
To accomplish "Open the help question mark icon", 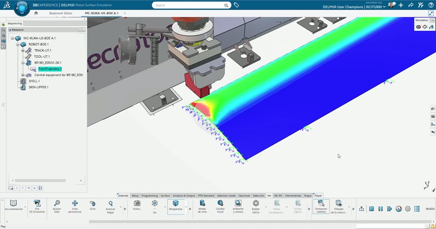I will pos(431,5).
